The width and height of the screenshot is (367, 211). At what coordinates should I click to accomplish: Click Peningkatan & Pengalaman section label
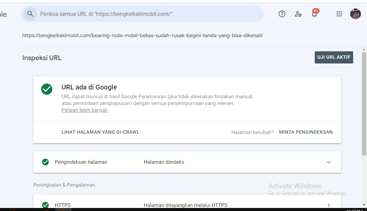pyautogui.click(x=64, y=185)
